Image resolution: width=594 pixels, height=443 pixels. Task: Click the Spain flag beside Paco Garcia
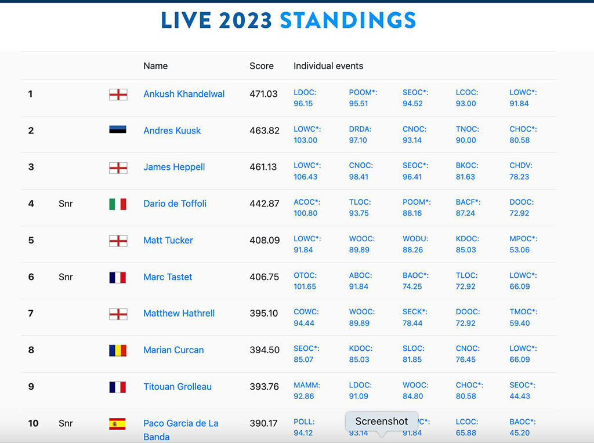[118, 424]
